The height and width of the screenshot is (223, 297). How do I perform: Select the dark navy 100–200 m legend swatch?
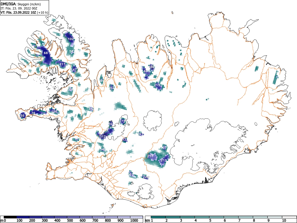click(x=23, y=217)
